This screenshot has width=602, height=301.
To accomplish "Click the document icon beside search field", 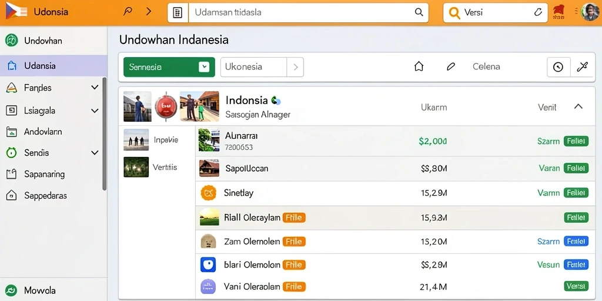I will click(x=178, y=13).
